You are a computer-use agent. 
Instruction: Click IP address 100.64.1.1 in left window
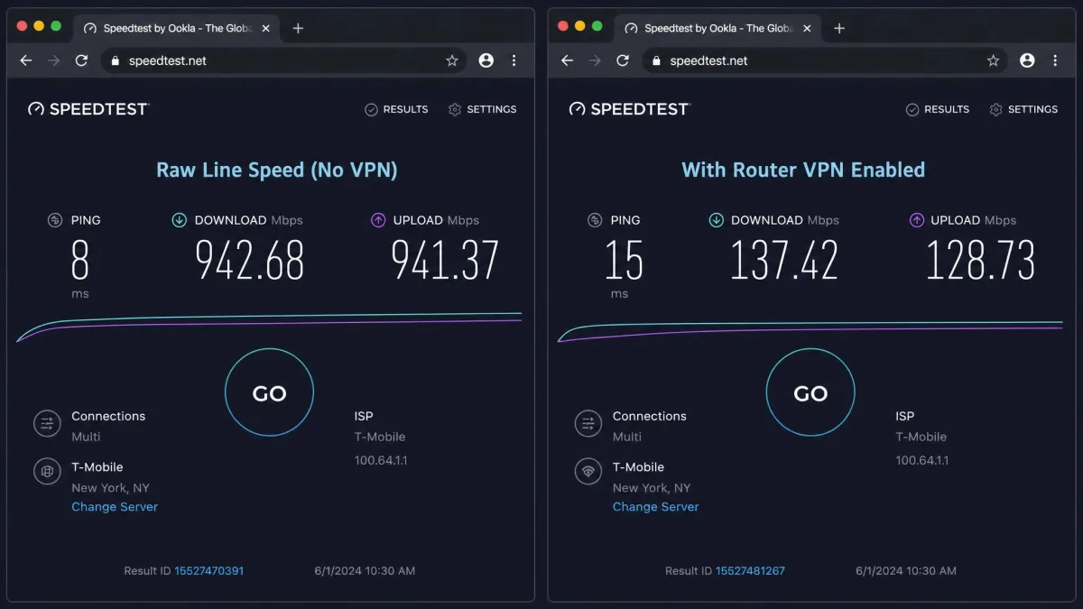[381, 460]
